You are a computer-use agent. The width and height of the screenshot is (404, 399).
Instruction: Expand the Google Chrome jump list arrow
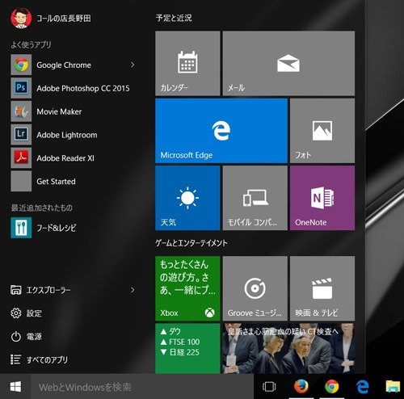point(133,65)
